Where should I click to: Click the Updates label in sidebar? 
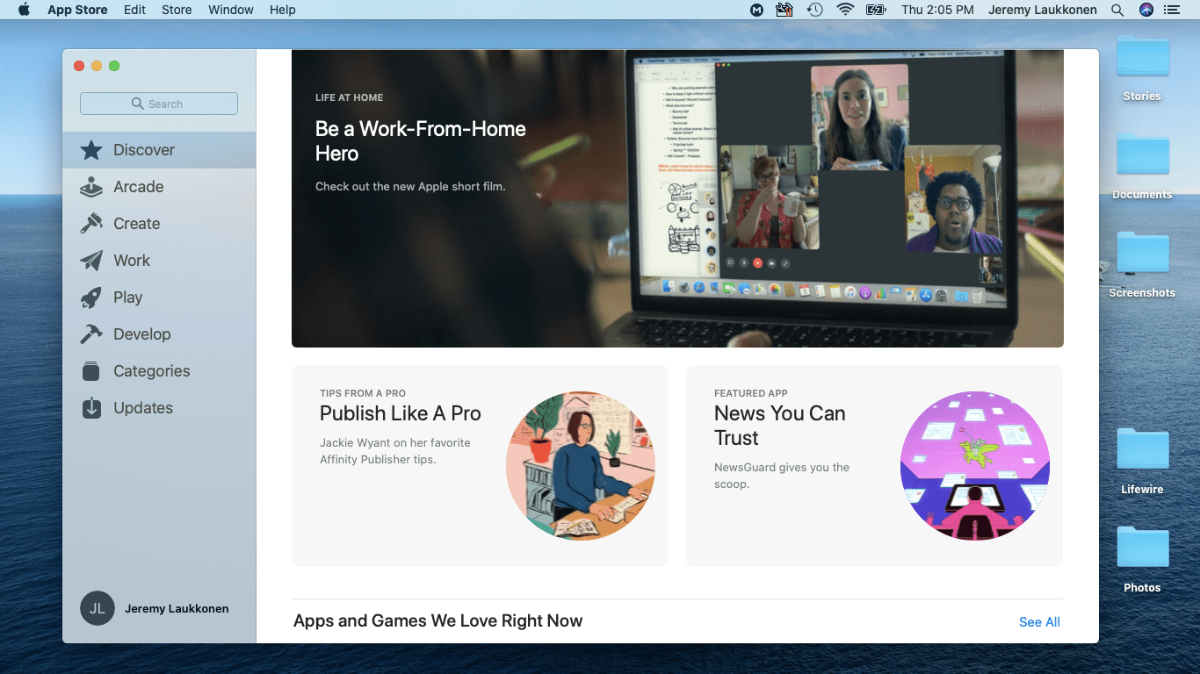click(143, 408)
